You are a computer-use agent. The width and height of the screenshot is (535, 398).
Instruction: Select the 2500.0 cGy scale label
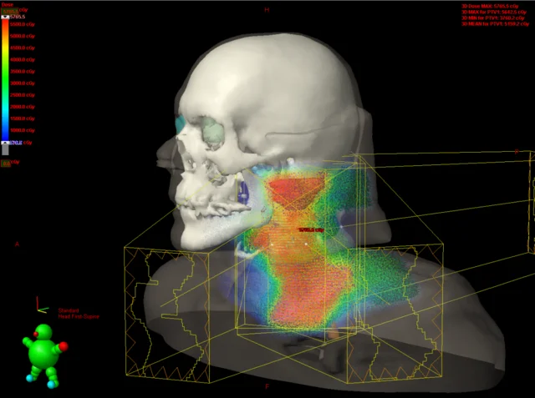point(23,95)
